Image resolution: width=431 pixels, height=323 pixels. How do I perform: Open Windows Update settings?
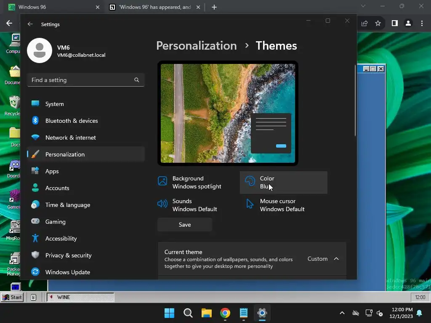coord(86,272)
